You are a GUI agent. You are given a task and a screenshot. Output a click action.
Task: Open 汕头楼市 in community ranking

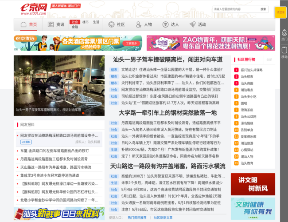click(247, 76)
